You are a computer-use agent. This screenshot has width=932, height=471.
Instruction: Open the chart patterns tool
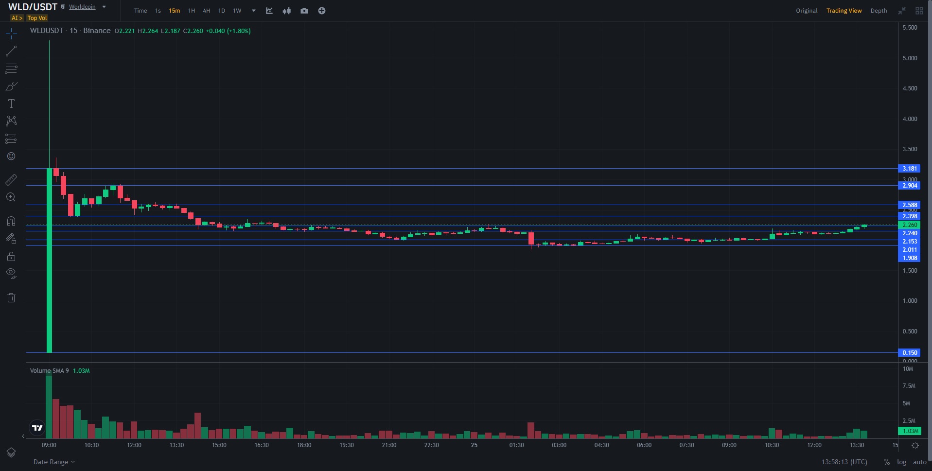pyautogui.click(x=11, y=121)
